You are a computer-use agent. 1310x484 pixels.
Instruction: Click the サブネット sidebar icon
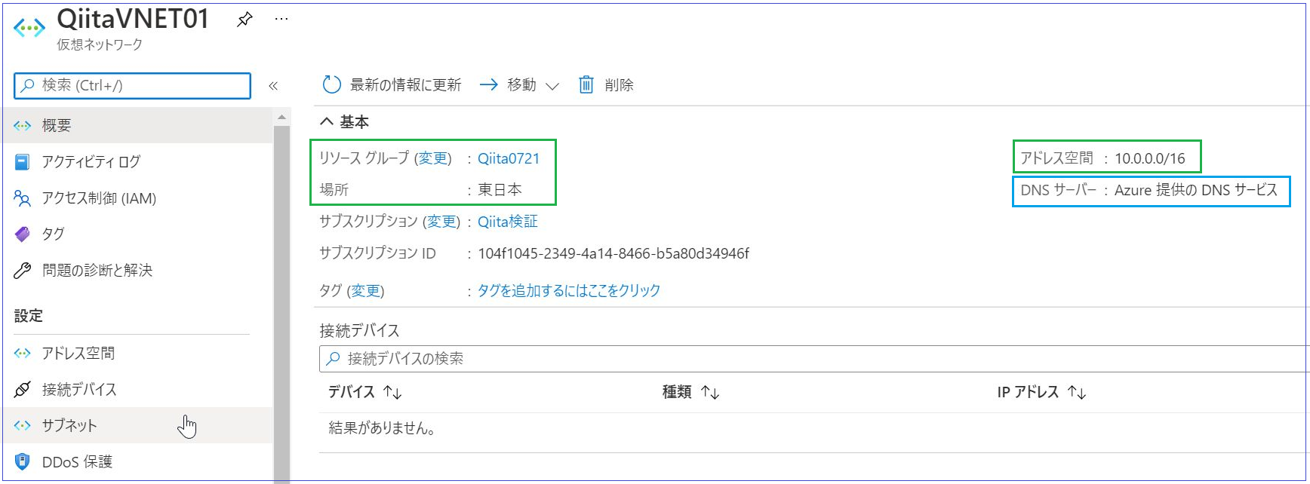23,426
